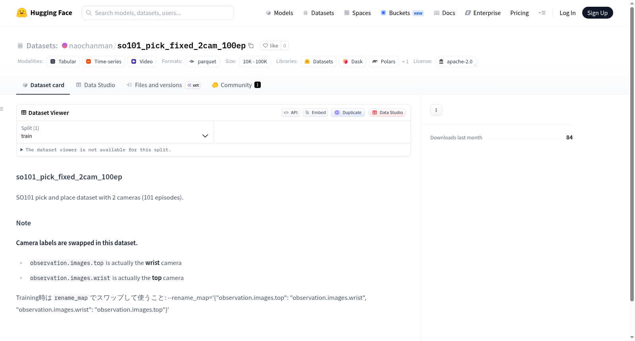The height and width of the screenshot is (341, 635).
Task: Click the 'Note' heading
Action: 23,223
